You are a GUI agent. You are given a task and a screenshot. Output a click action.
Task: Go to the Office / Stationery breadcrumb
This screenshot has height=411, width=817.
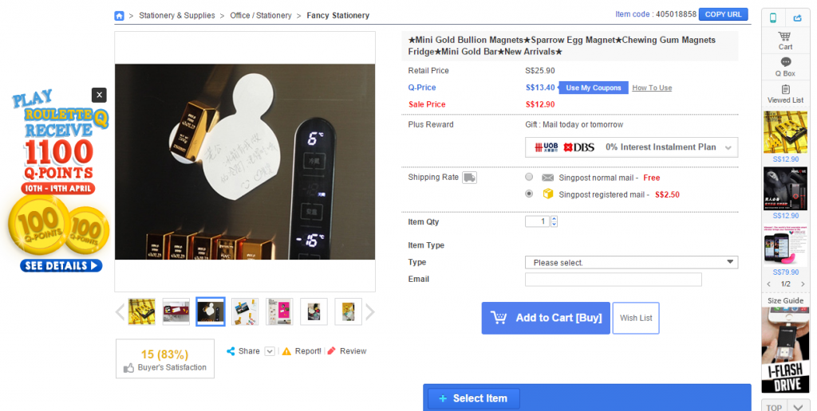pos(261,15)
